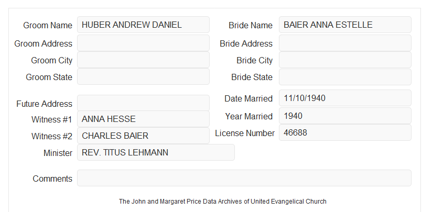Image resolution: width=422 pixels, height=212 pixels.
Task: Select the Future Address input box
Action: 143,103
